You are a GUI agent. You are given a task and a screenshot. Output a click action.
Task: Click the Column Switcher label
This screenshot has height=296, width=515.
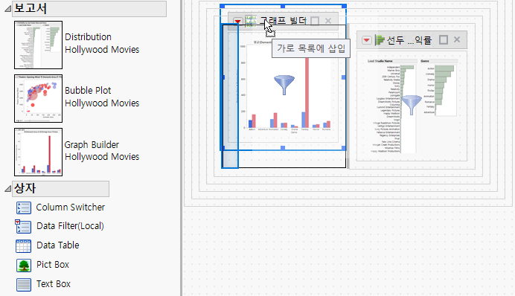[x=71, y=207]
